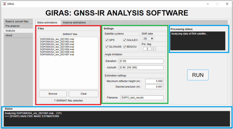Screen dimensions: 233x129
Task: Toggle the BEIDOU checkbox
Action: point(125,47)
